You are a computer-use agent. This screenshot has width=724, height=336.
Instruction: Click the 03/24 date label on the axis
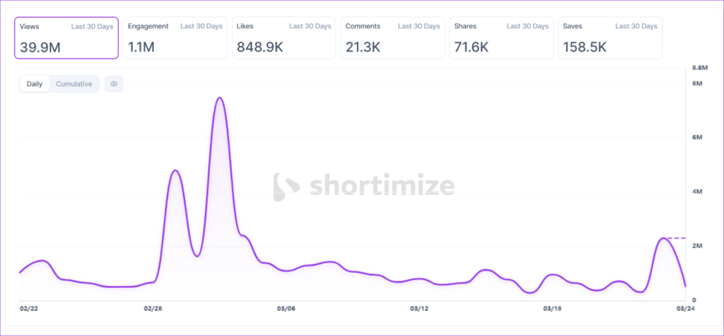684,308
